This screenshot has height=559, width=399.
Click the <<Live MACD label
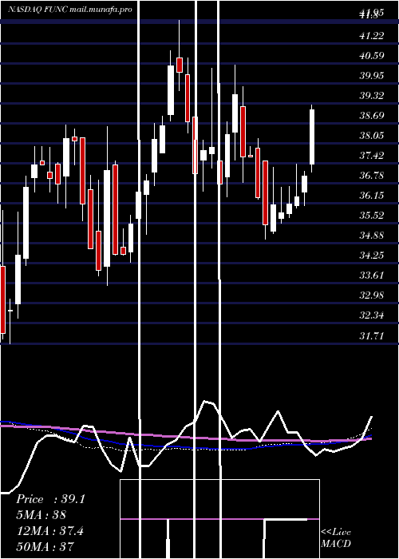pyautogui.click(x=336, y=537)
